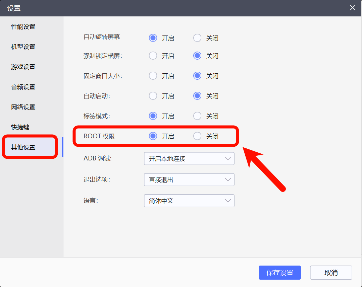Turn on 固定窗口大小 via 开启 radio
The height and width of the screenshot is (287, 362).
153,76
